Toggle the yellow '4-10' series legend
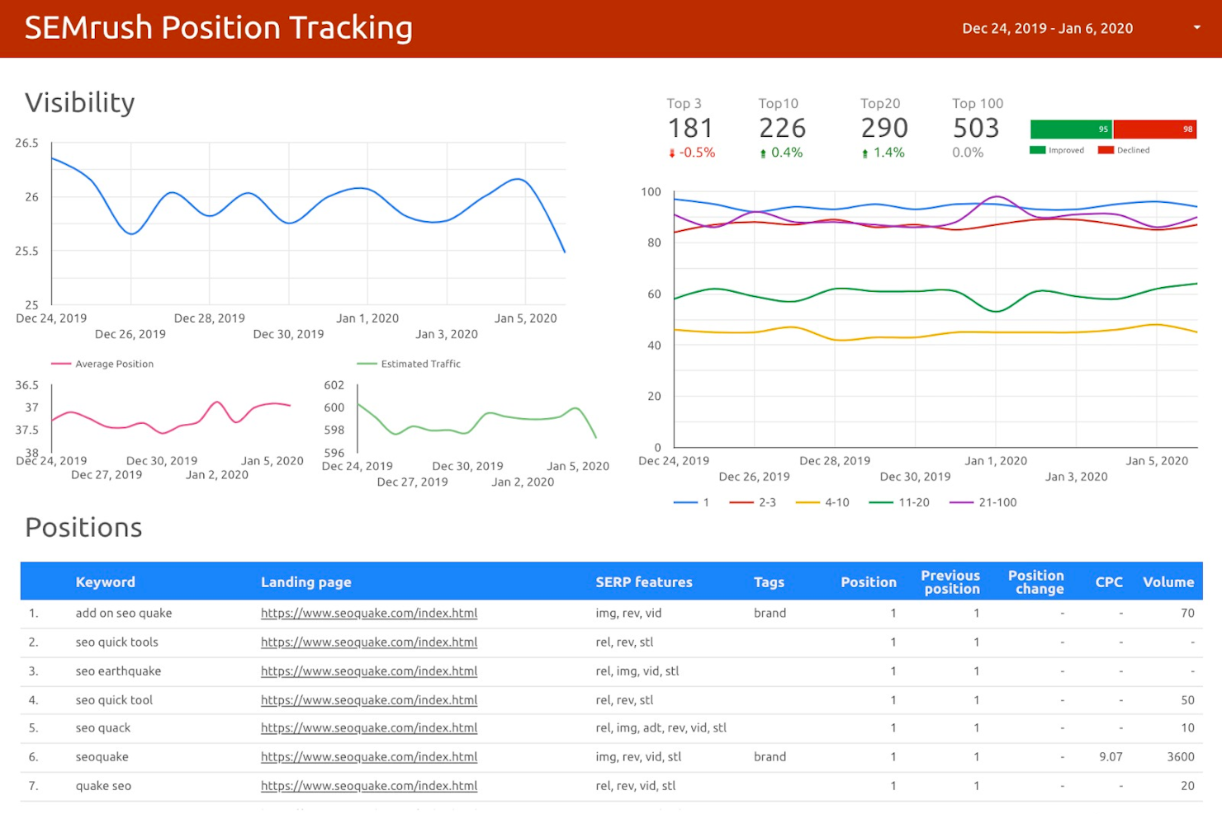Screen dimensions: 1222x814 pyautogui.click(x=822, y=502)
